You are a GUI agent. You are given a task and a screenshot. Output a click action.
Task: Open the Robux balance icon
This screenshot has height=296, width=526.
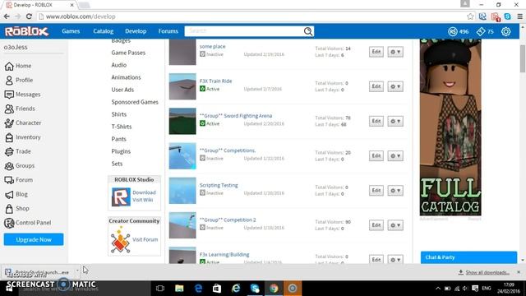coord(453,31)
